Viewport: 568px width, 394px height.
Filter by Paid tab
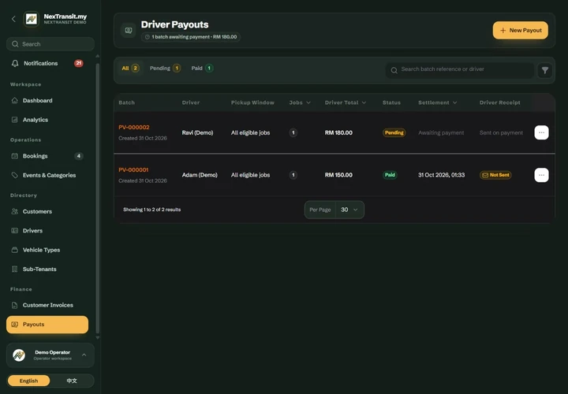202,68
